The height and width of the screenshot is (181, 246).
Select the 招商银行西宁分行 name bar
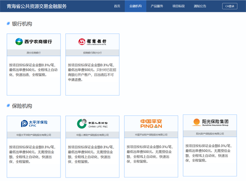coord(92,52)
